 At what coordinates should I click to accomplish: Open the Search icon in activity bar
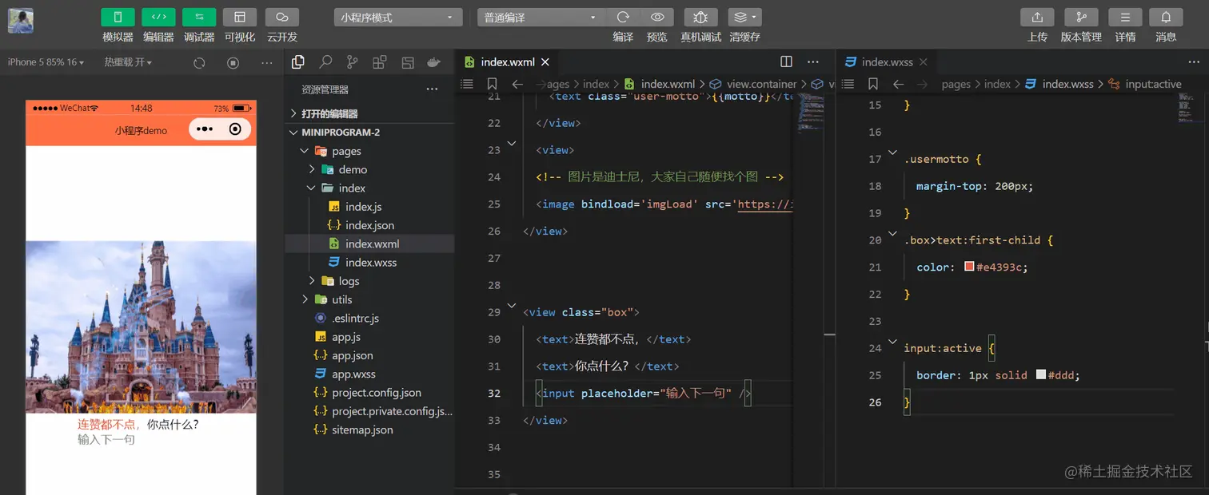[325, 62]
